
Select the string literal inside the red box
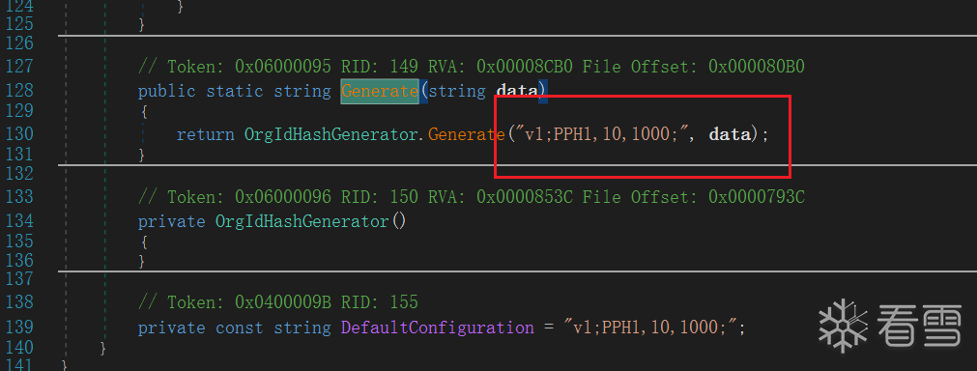[x=608, y=134]
